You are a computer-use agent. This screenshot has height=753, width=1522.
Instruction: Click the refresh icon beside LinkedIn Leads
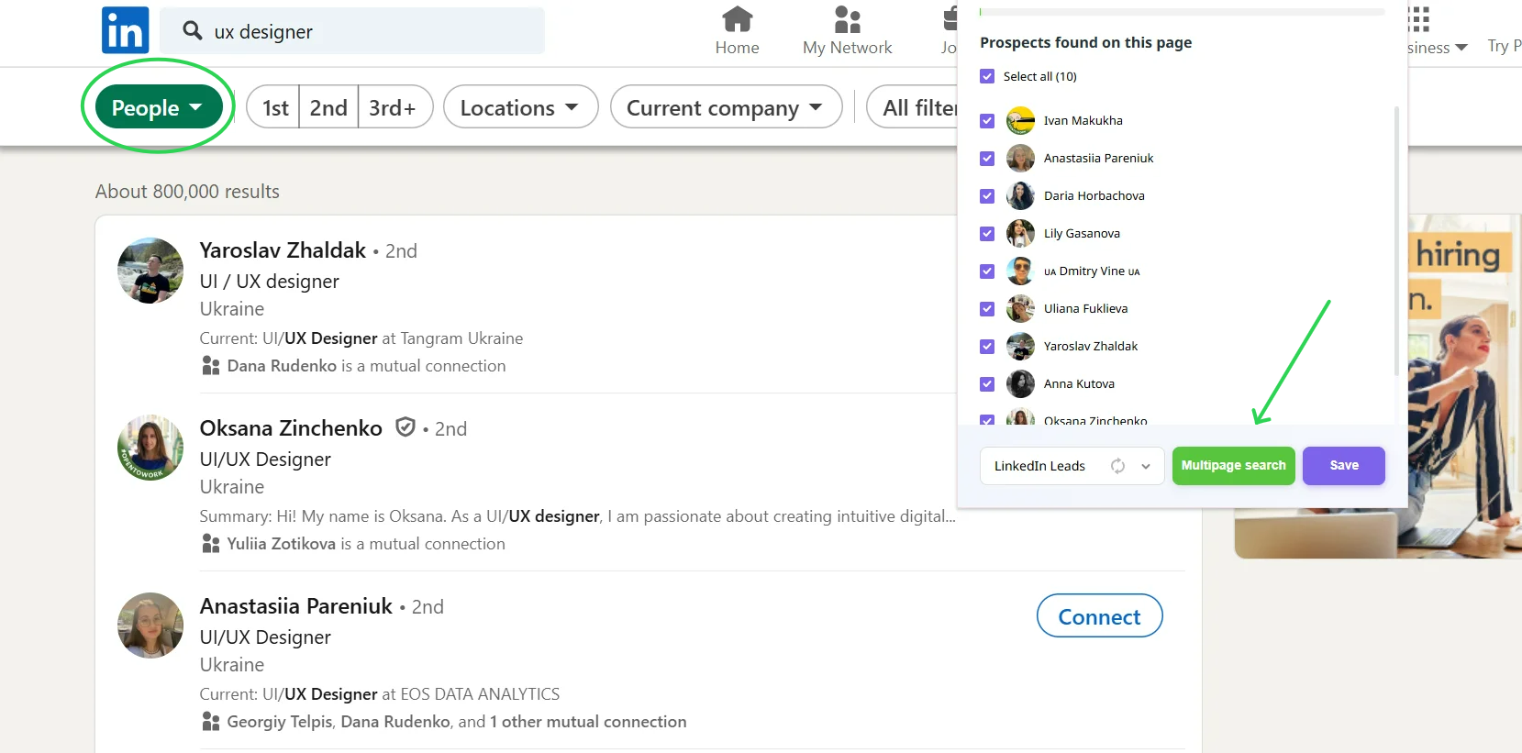1117,466
